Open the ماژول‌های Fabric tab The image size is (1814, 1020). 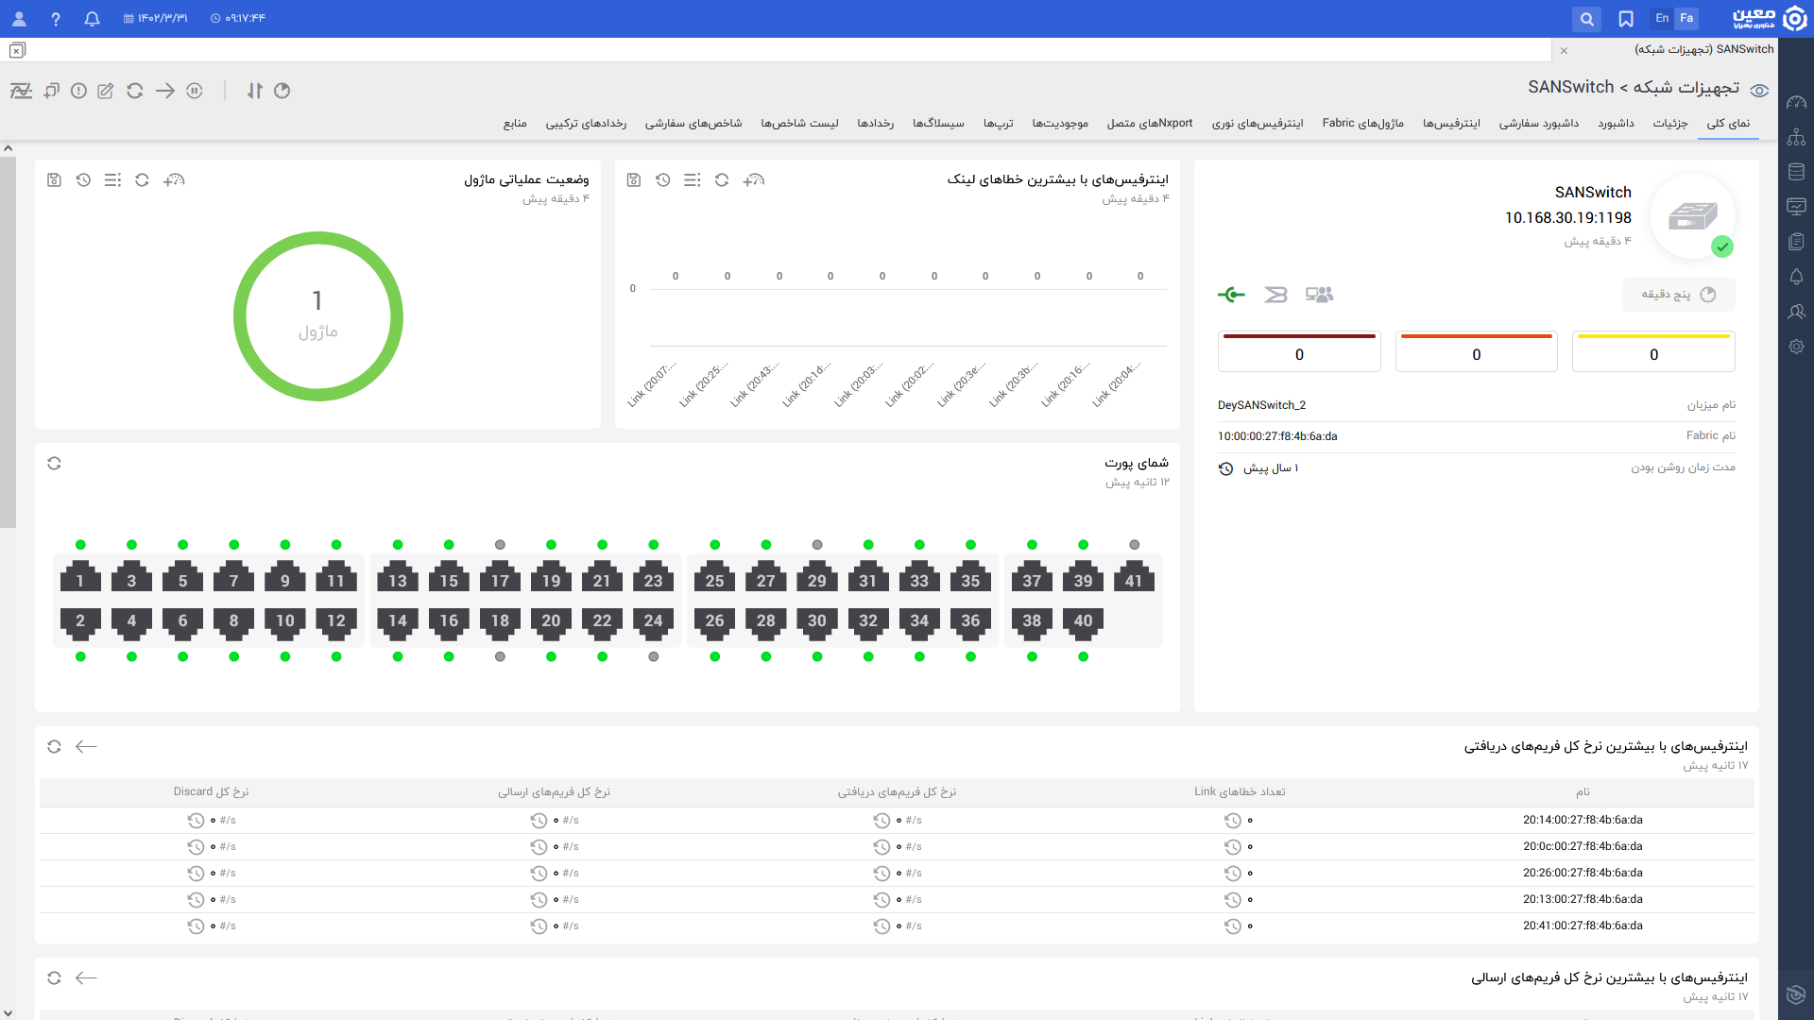click(x=1362, y=124)
